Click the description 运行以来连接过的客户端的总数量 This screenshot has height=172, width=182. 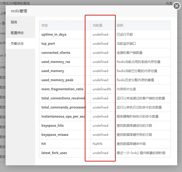[141, 98]
